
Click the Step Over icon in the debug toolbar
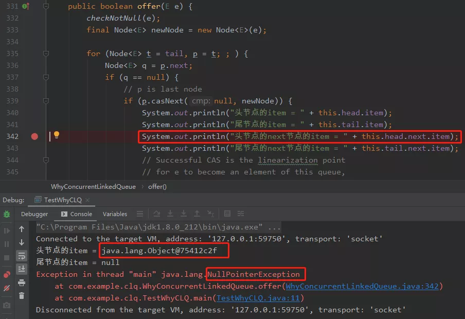point(156,214)
